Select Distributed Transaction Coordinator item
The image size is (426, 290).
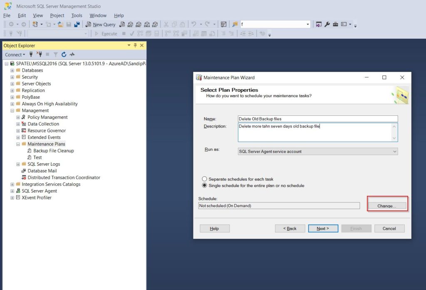pos(64,177)
